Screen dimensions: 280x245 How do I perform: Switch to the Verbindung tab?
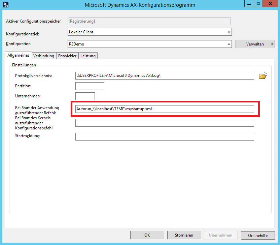[44, 56]
